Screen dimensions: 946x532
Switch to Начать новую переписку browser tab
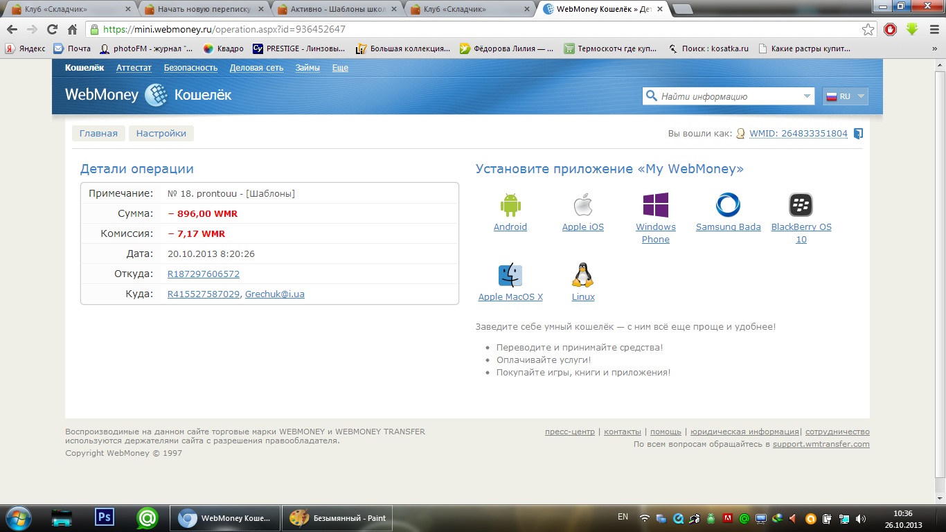(x=203, y=10)
